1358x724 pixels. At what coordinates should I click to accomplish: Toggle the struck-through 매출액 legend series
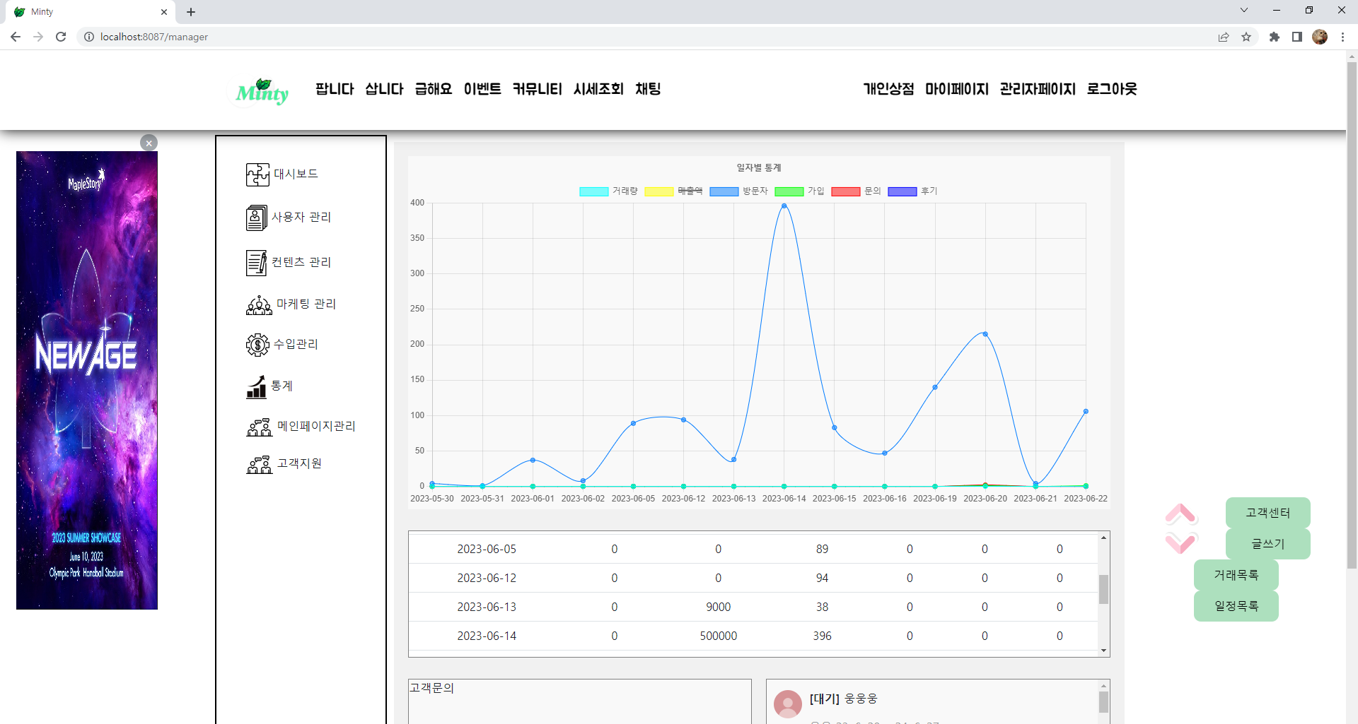click(658, 191)
